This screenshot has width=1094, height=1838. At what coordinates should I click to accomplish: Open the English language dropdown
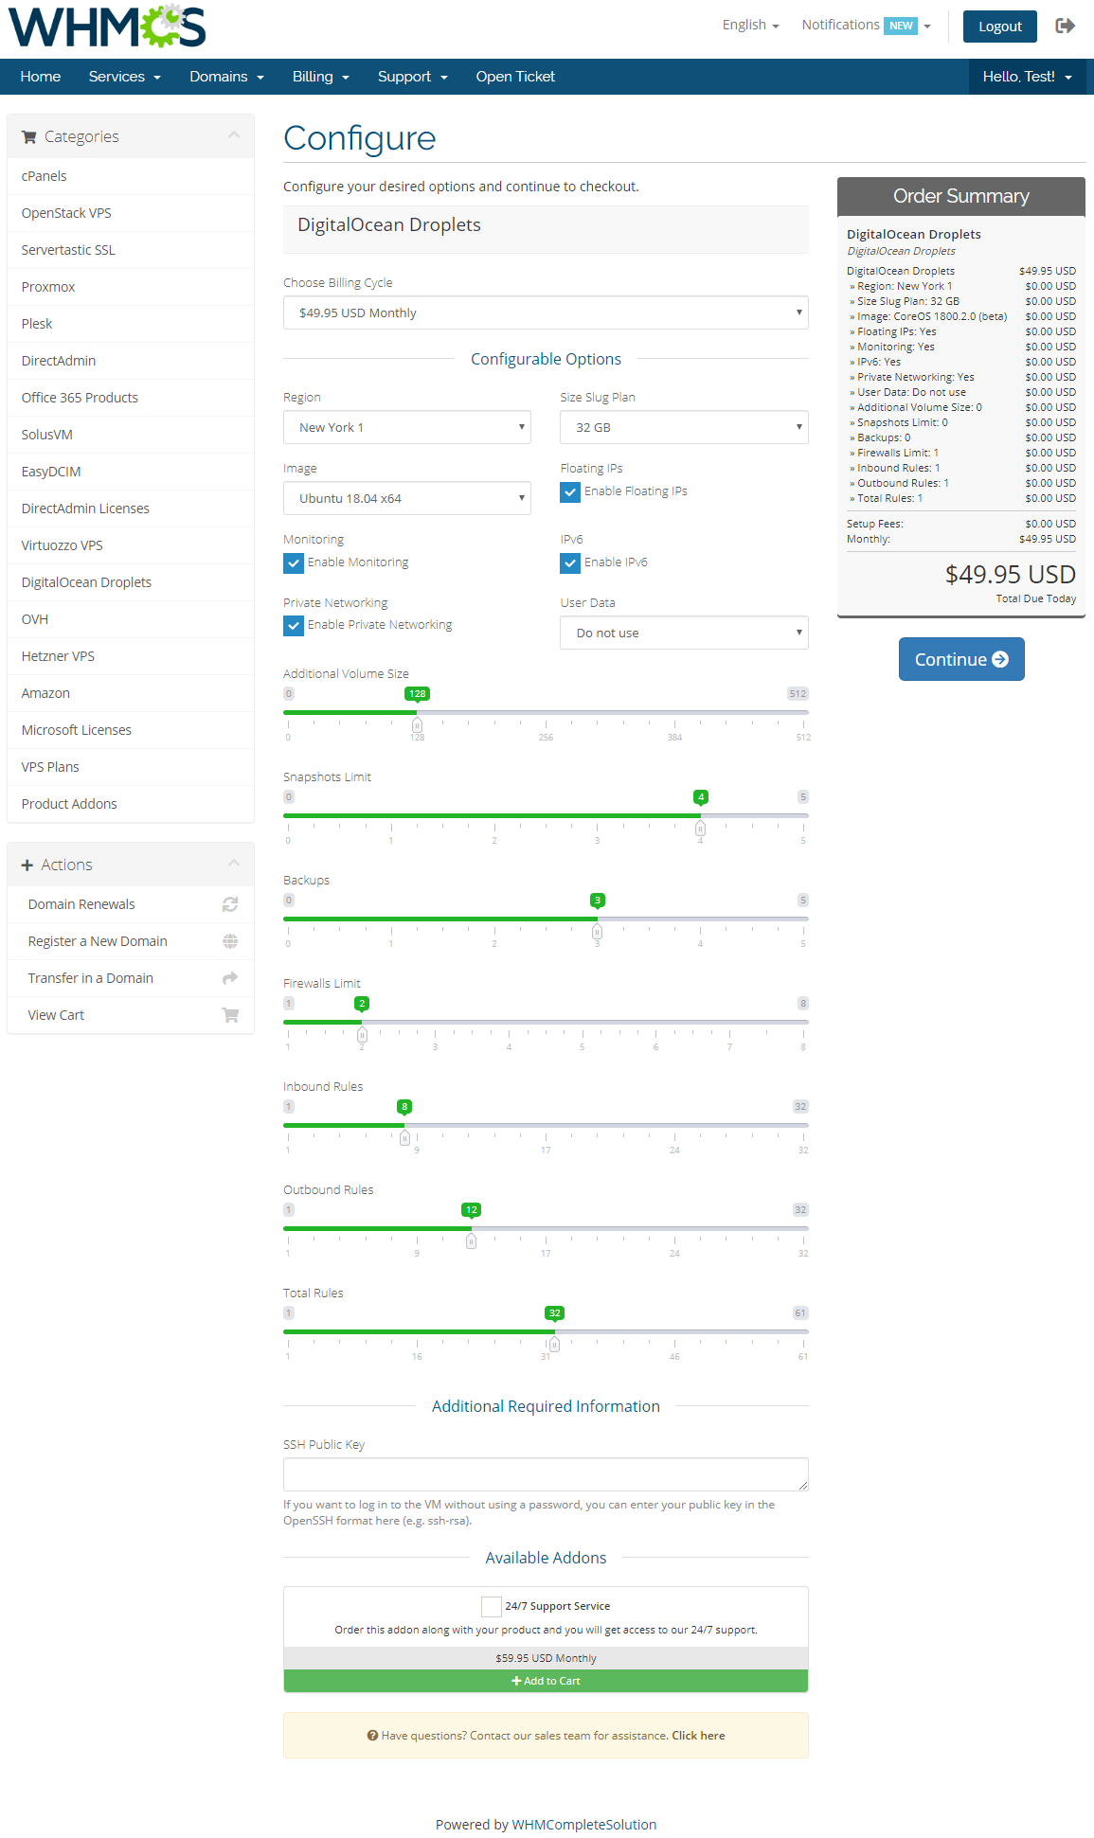(750, 25)
